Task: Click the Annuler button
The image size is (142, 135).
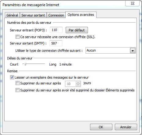Action: [x=126, y=127]
